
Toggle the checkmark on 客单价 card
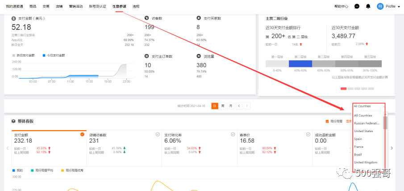pyautogui.click(x=308, y=134)
